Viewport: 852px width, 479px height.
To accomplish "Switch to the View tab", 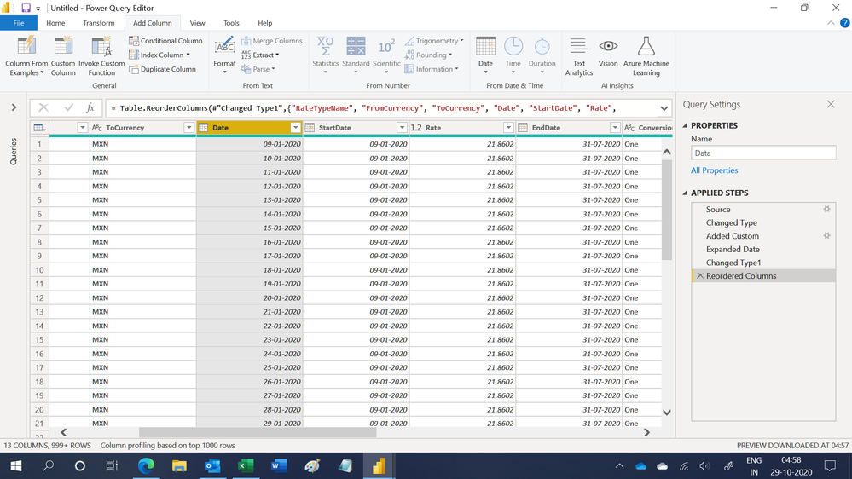I will [x=197, y=23].
